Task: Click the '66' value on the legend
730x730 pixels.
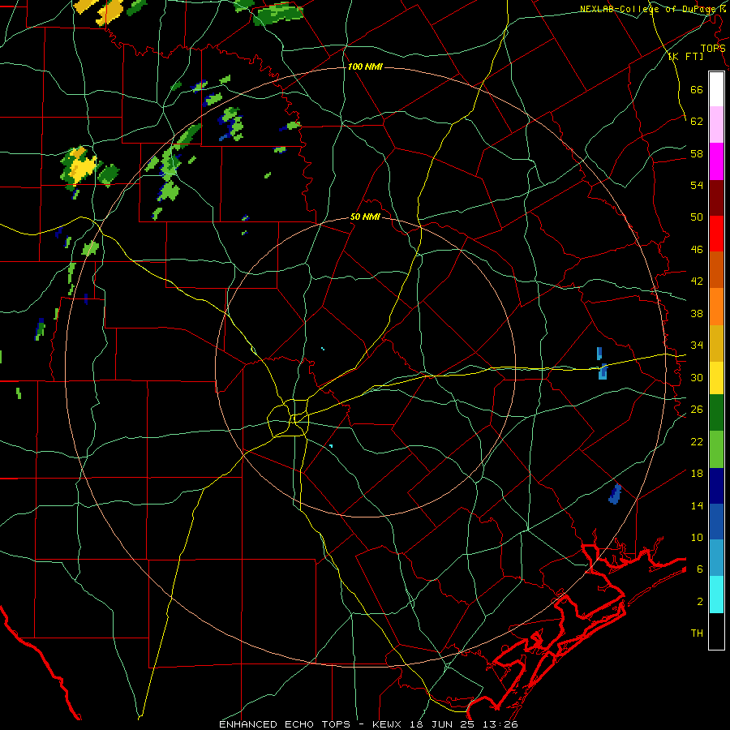Action: [x=697, y=90]
